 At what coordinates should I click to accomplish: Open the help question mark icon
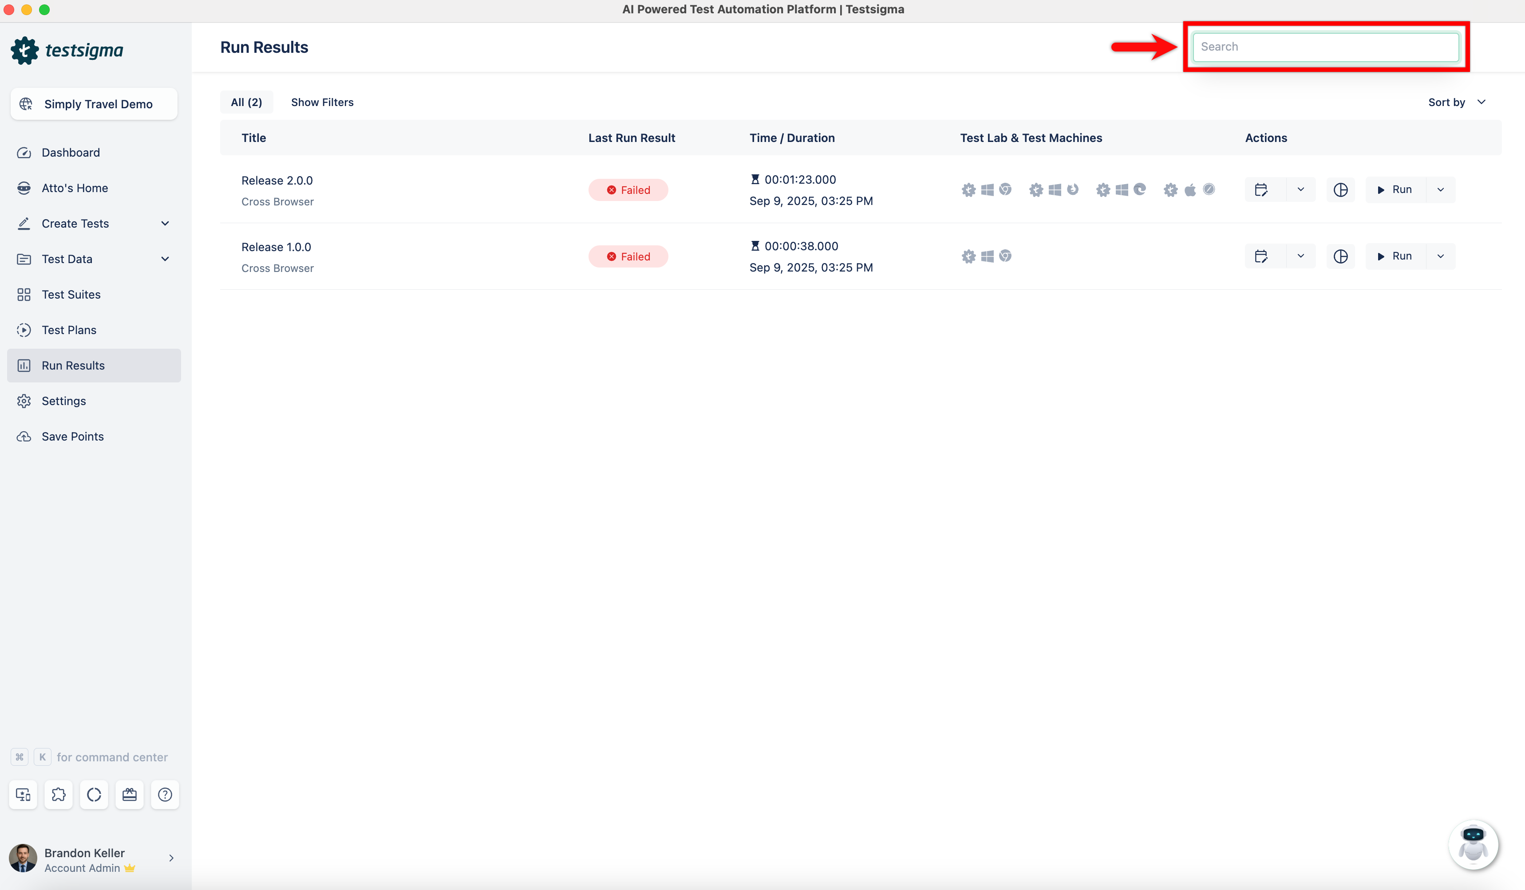click(165, 795)
